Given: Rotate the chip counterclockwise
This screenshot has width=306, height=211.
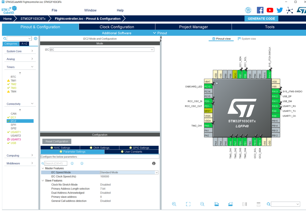Looking at the screenshot, I should [230, 204].
